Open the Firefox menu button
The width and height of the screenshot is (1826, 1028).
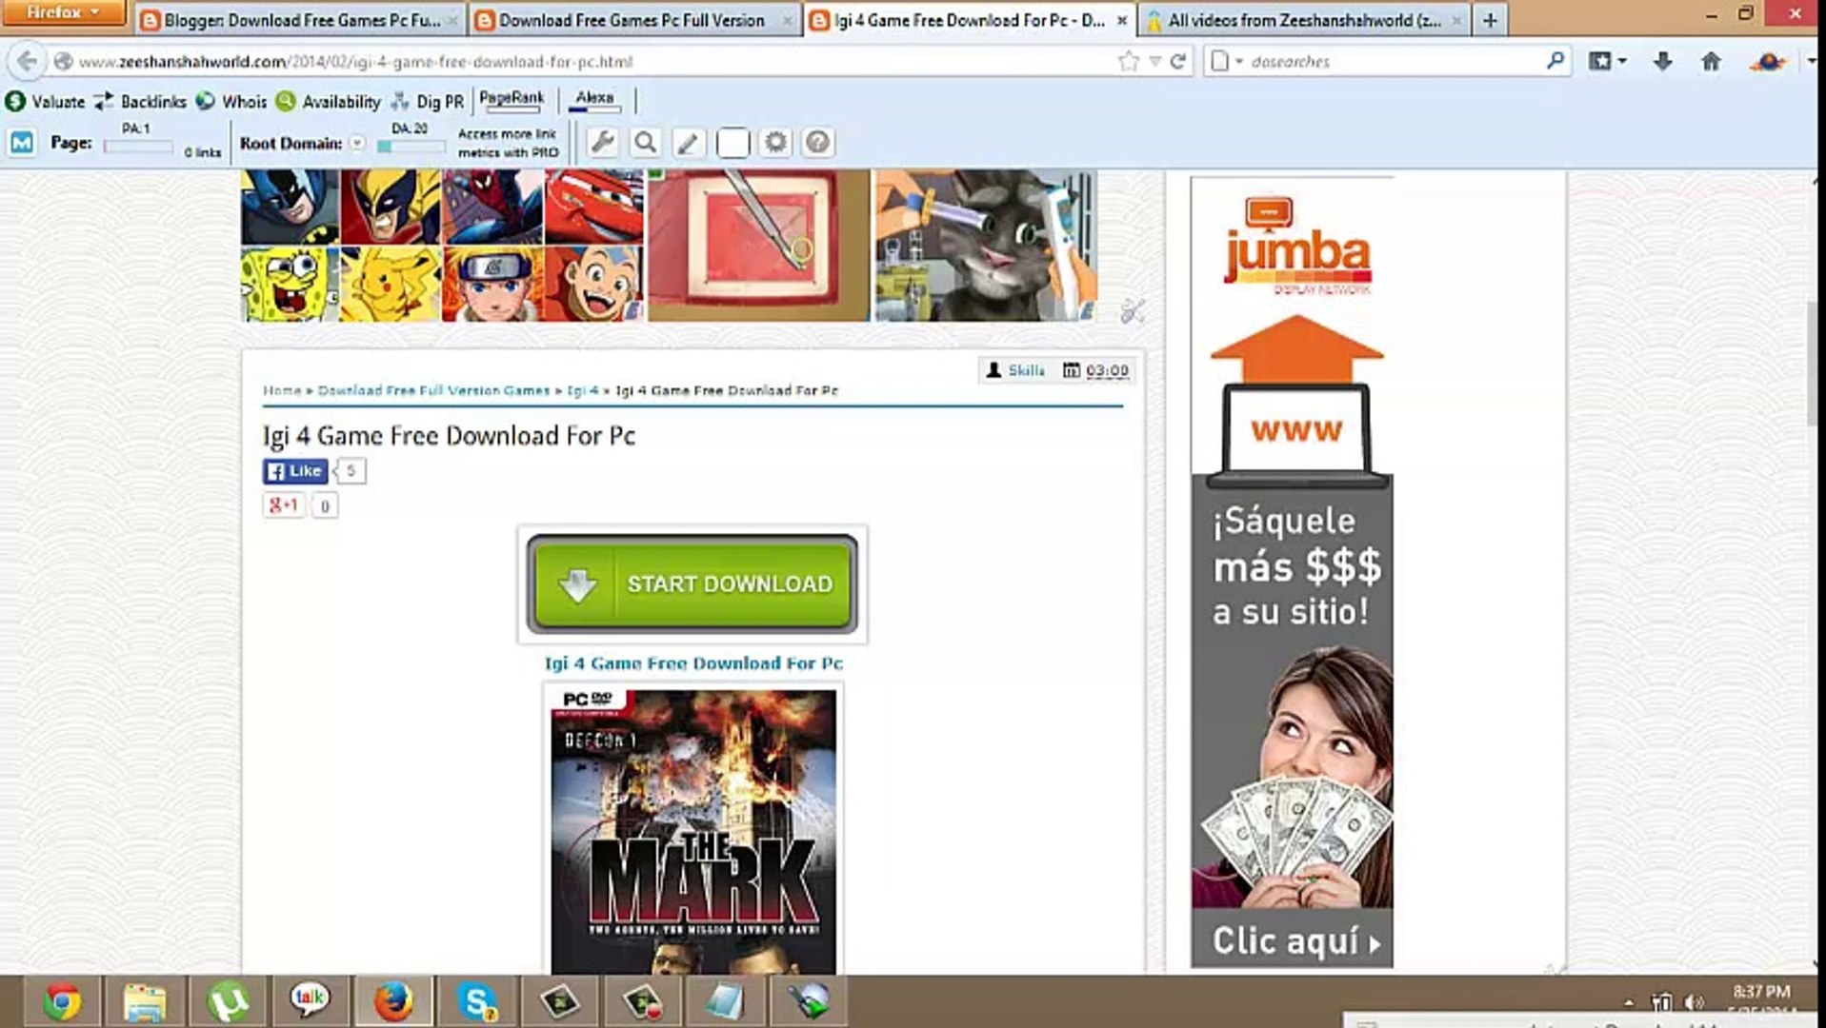pyautogui.click(x=63, y=12)
